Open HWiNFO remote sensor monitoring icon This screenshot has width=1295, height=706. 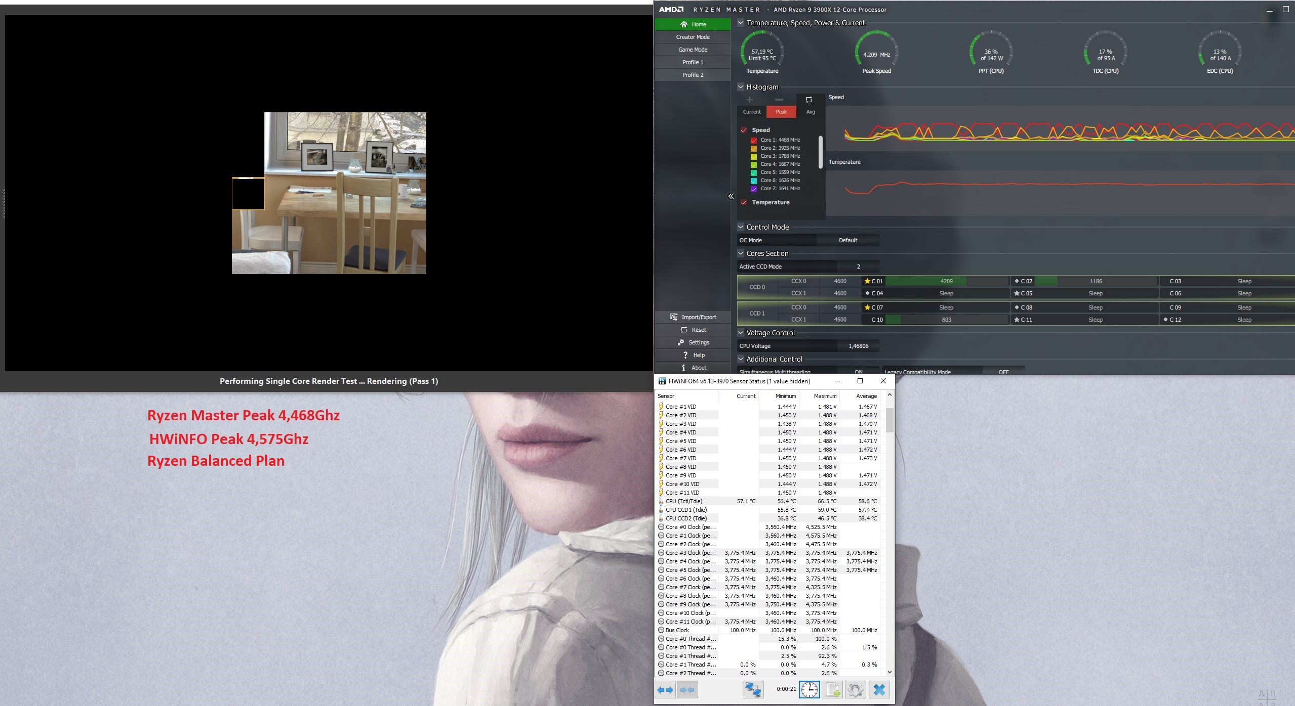(x=753, y=689)
